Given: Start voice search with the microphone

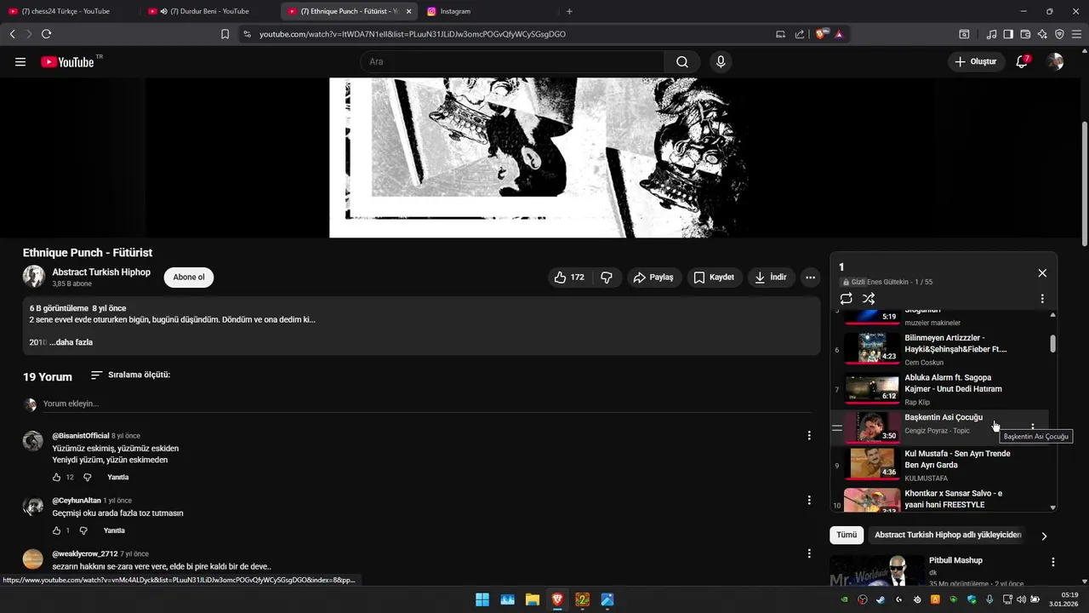Looking at the screenshot, I should coord(721,62).
